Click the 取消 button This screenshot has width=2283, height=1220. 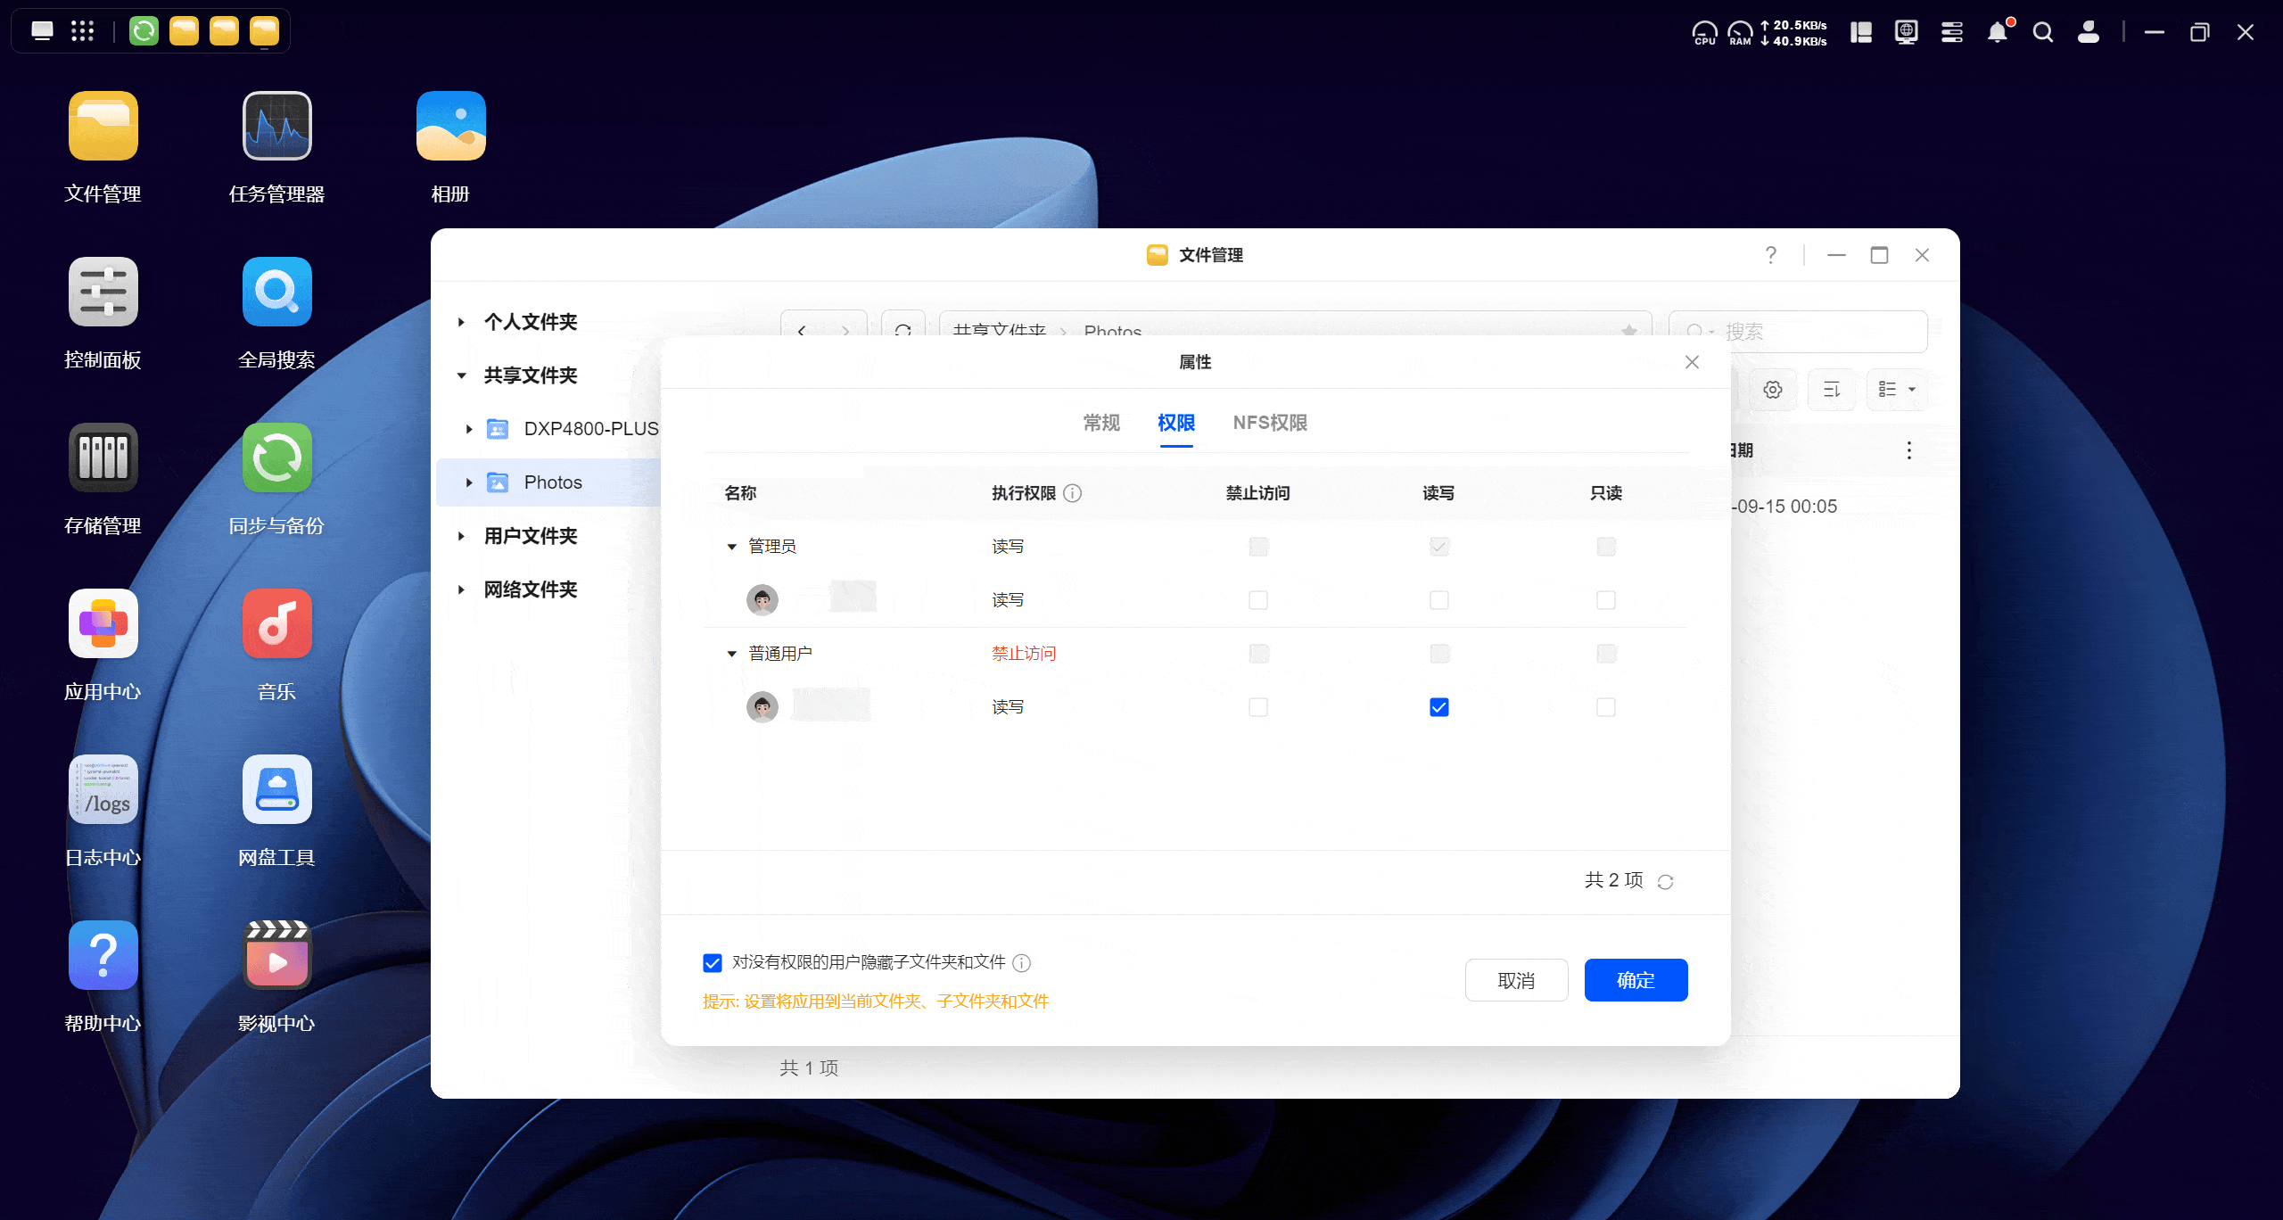[1516, 980]
